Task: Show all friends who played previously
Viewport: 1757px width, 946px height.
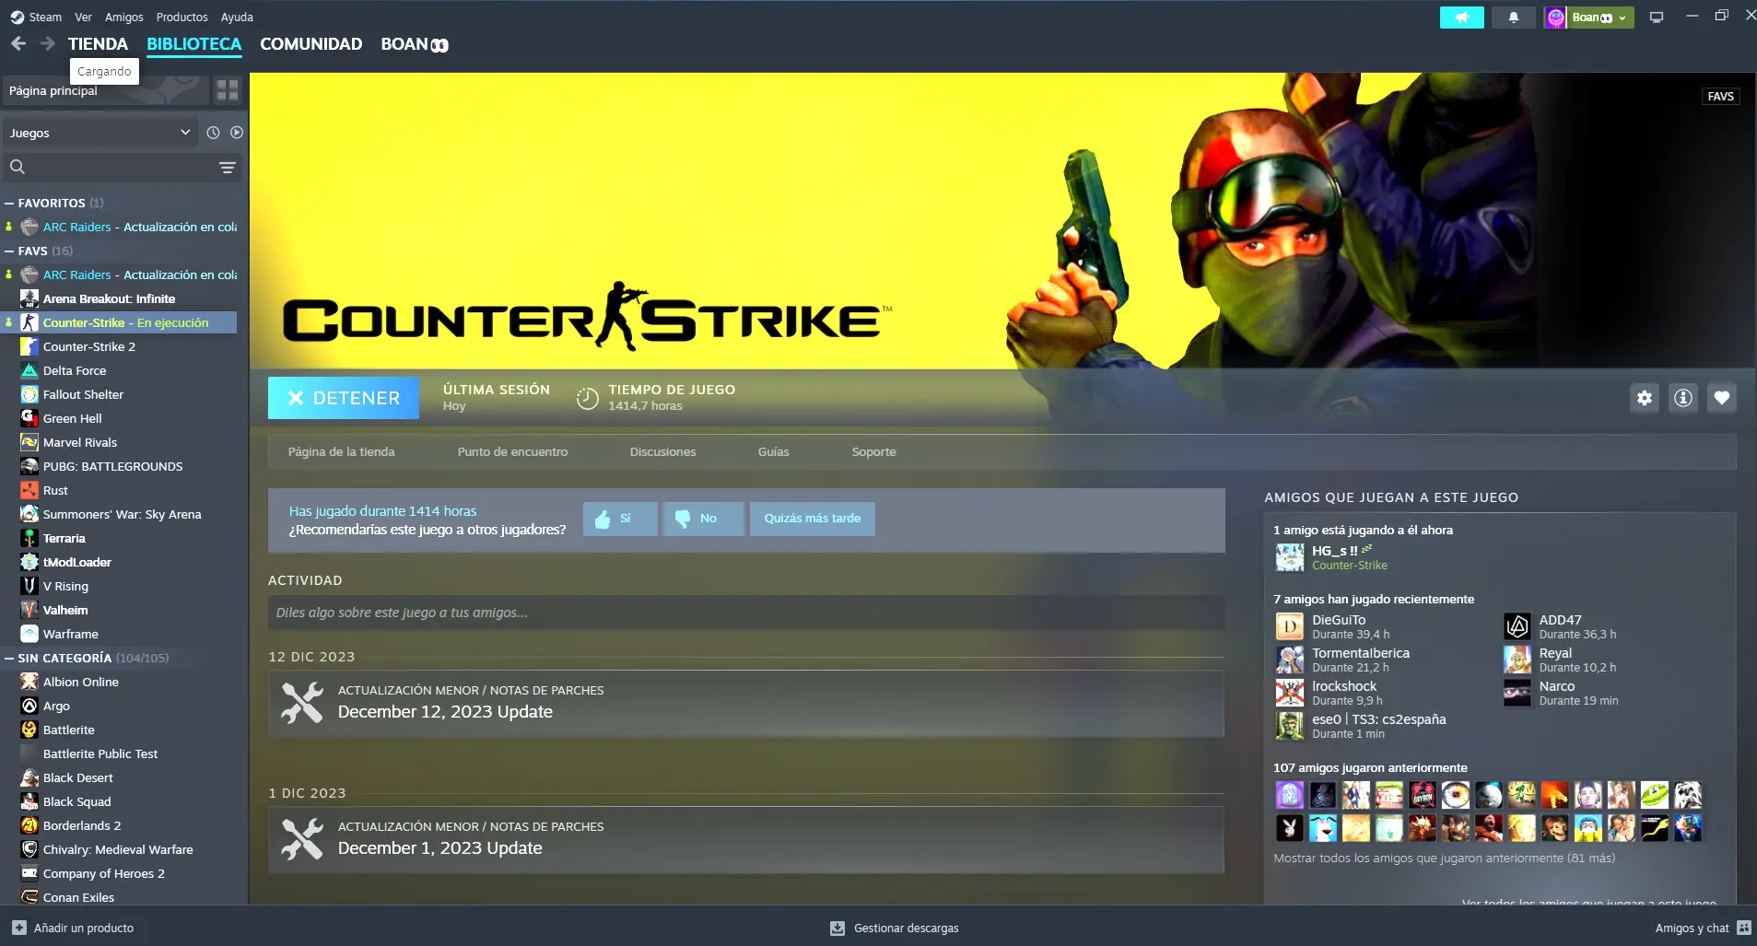Action: tap(1444, 858)
